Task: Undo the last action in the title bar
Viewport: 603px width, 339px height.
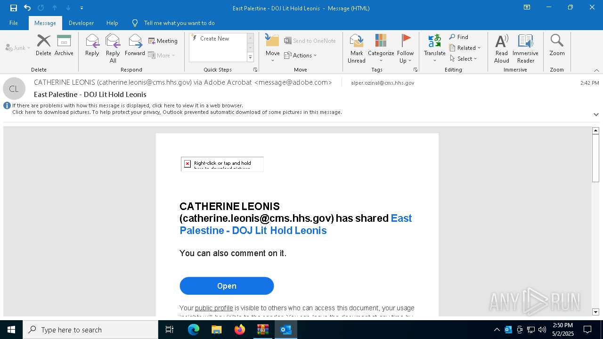Action: [27, 8]
